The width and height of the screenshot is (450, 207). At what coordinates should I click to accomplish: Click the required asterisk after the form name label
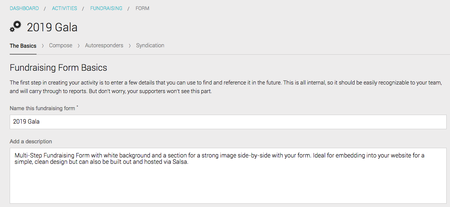[x=78, y=107]
